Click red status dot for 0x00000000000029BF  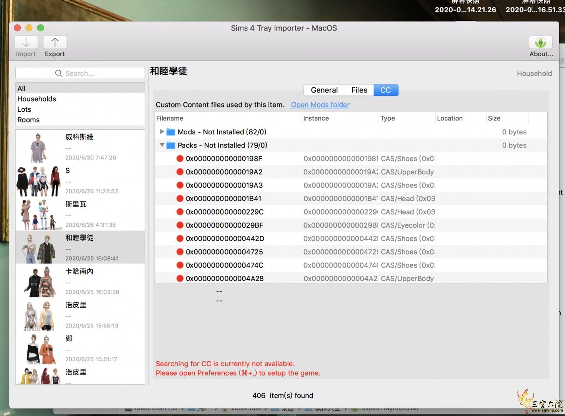[x=180, y=225]
